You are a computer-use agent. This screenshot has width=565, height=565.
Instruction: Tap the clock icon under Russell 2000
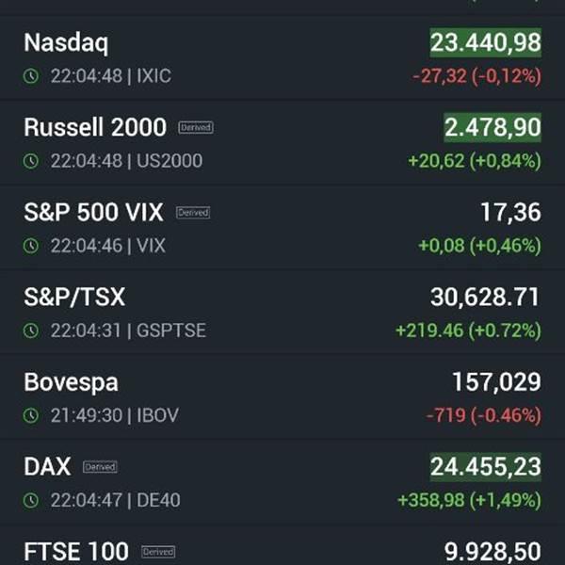(x=31, y=161)
